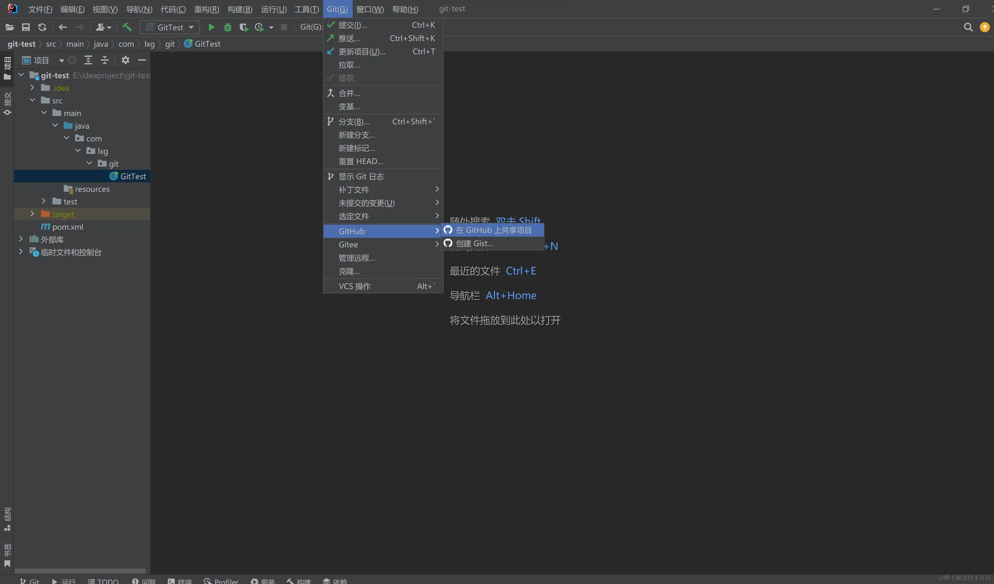Open the GitTest run configuration dropdown
This screenshot has width=994, height=584.
[x=170, y=27]
